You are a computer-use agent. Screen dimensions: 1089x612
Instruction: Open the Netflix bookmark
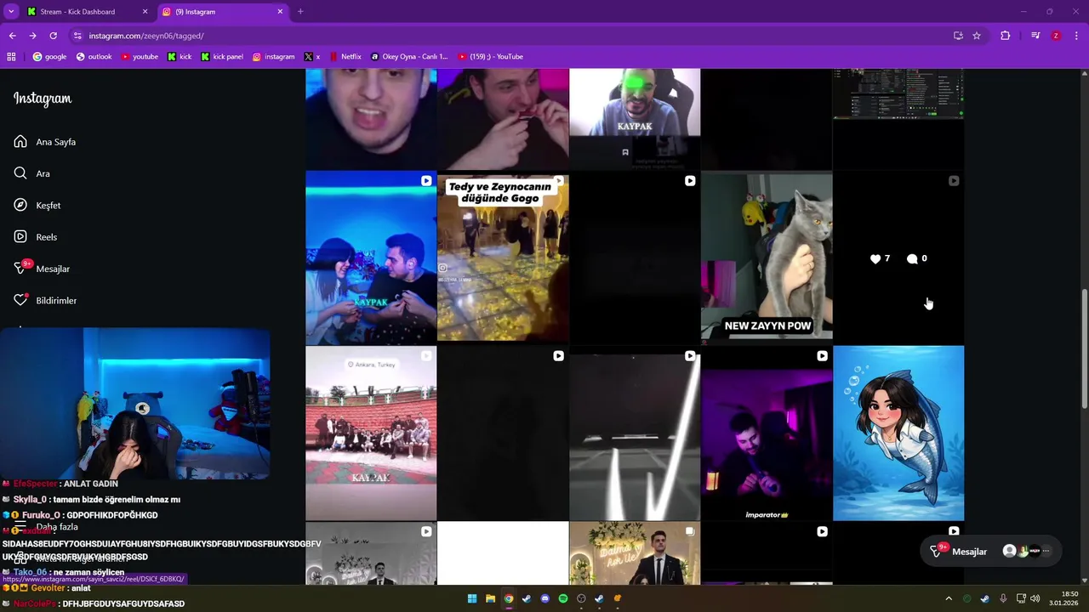[345, 57]
